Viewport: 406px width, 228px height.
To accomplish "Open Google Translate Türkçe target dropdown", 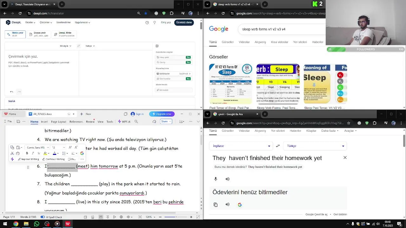I will click(315, 146).
